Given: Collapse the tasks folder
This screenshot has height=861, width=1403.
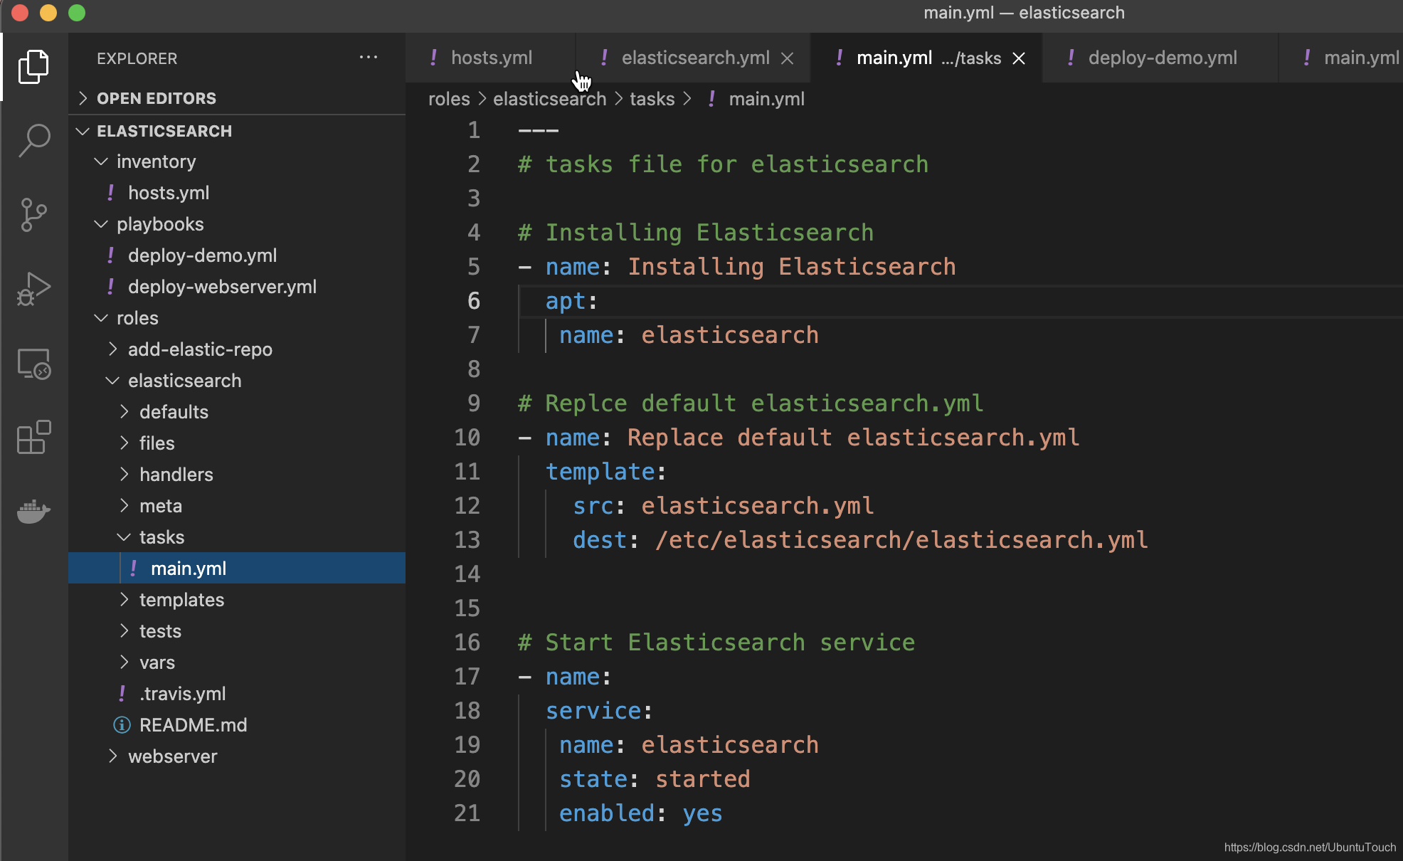Looking at the screenshot, I should [162, 537].
